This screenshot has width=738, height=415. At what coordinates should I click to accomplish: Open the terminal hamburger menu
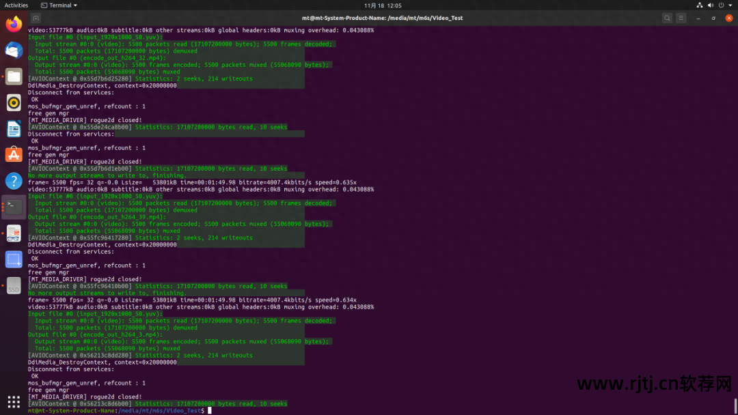click(681, 18)
